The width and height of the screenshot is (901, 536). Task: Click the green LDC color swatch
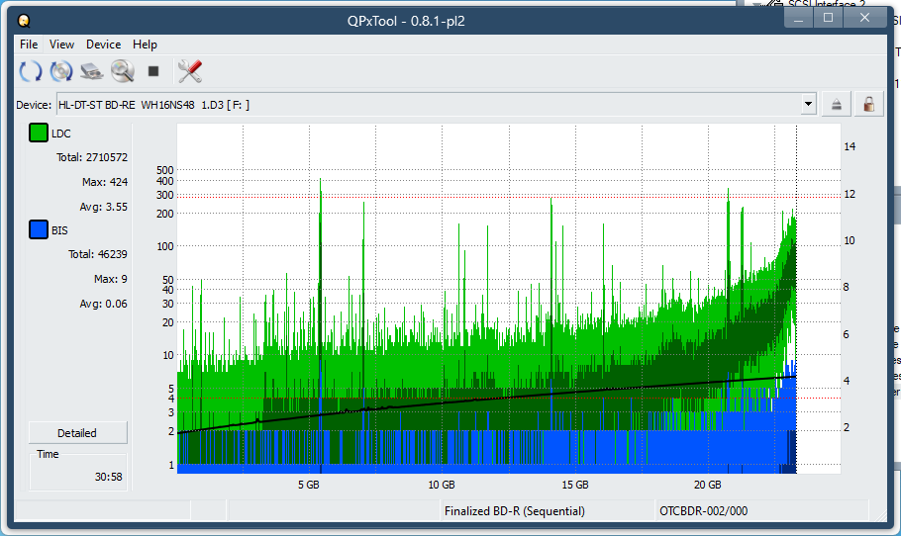39,133
